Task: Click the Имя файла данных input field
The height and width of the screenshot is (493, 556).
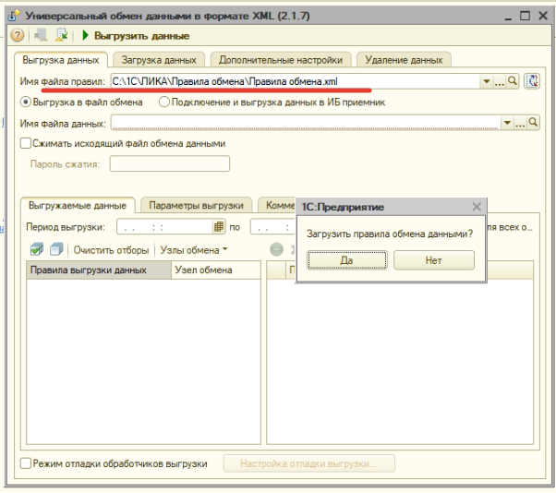Action: pyautogui.click(x=306, y=123)
